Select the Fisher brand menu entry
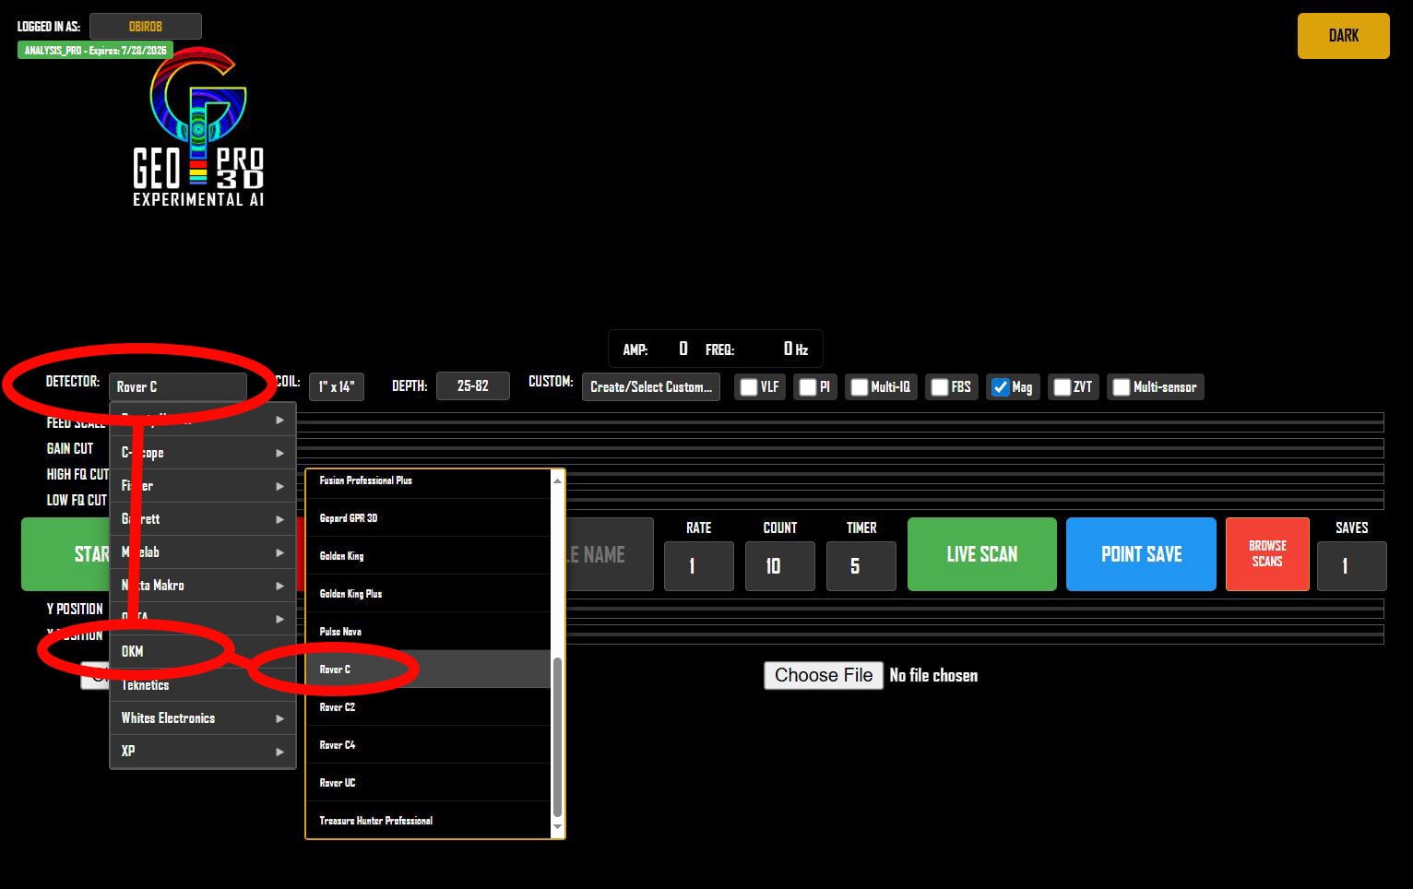 203,486
